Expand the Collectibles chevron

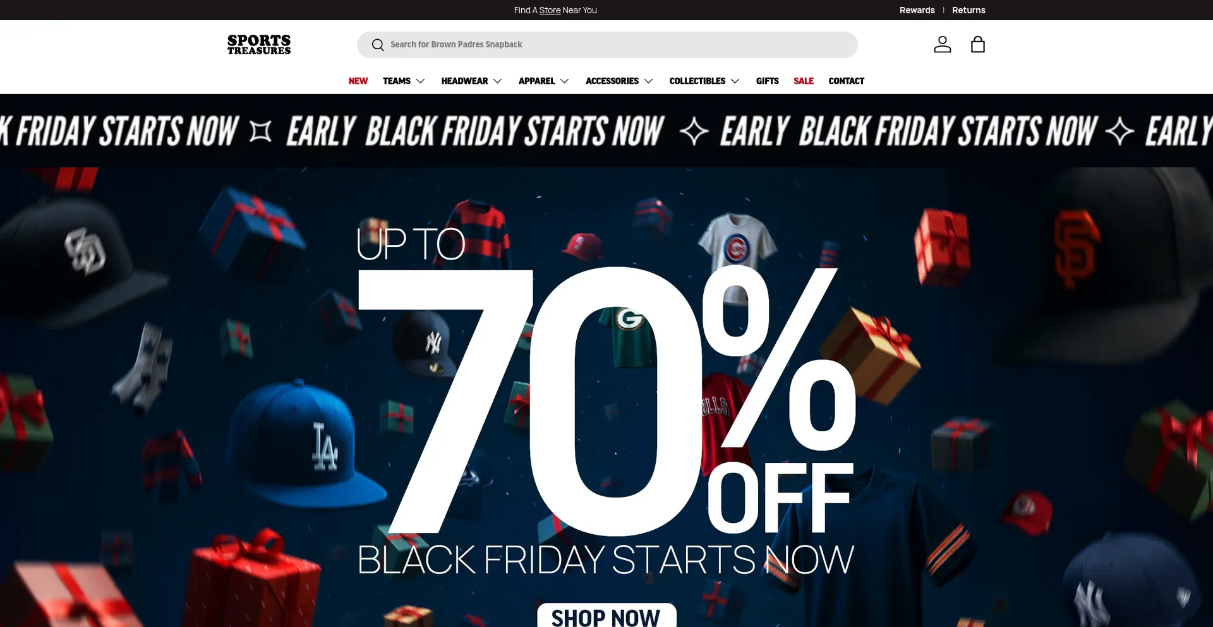click(735, 81)
